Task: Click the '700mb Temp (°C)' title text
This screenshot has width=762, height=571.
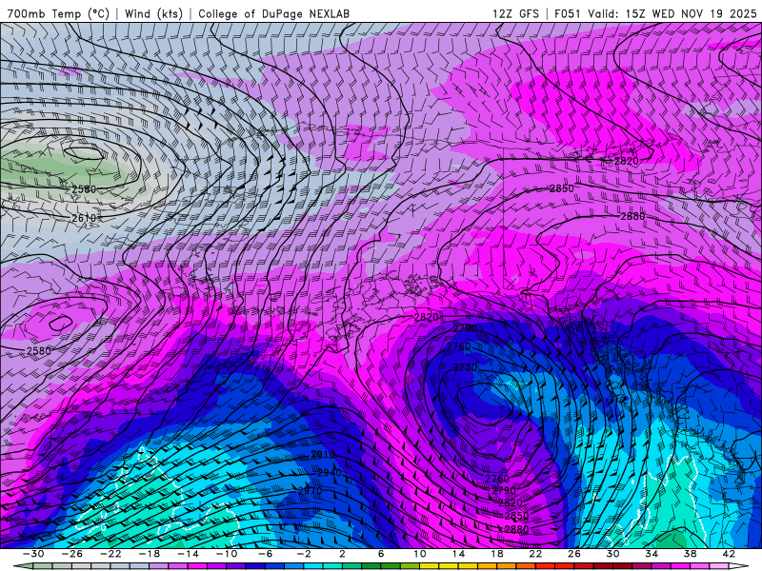Action: [x=59, y=13]
